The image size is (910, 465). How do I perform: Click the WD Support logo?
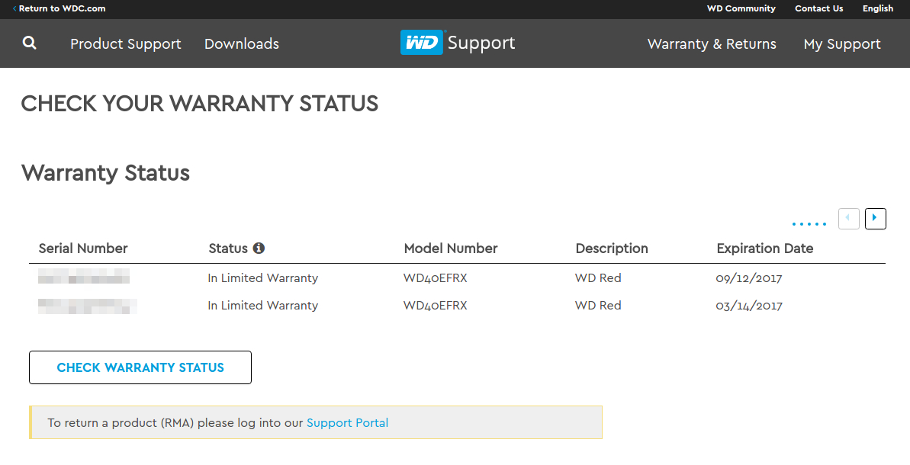[458, 43]
